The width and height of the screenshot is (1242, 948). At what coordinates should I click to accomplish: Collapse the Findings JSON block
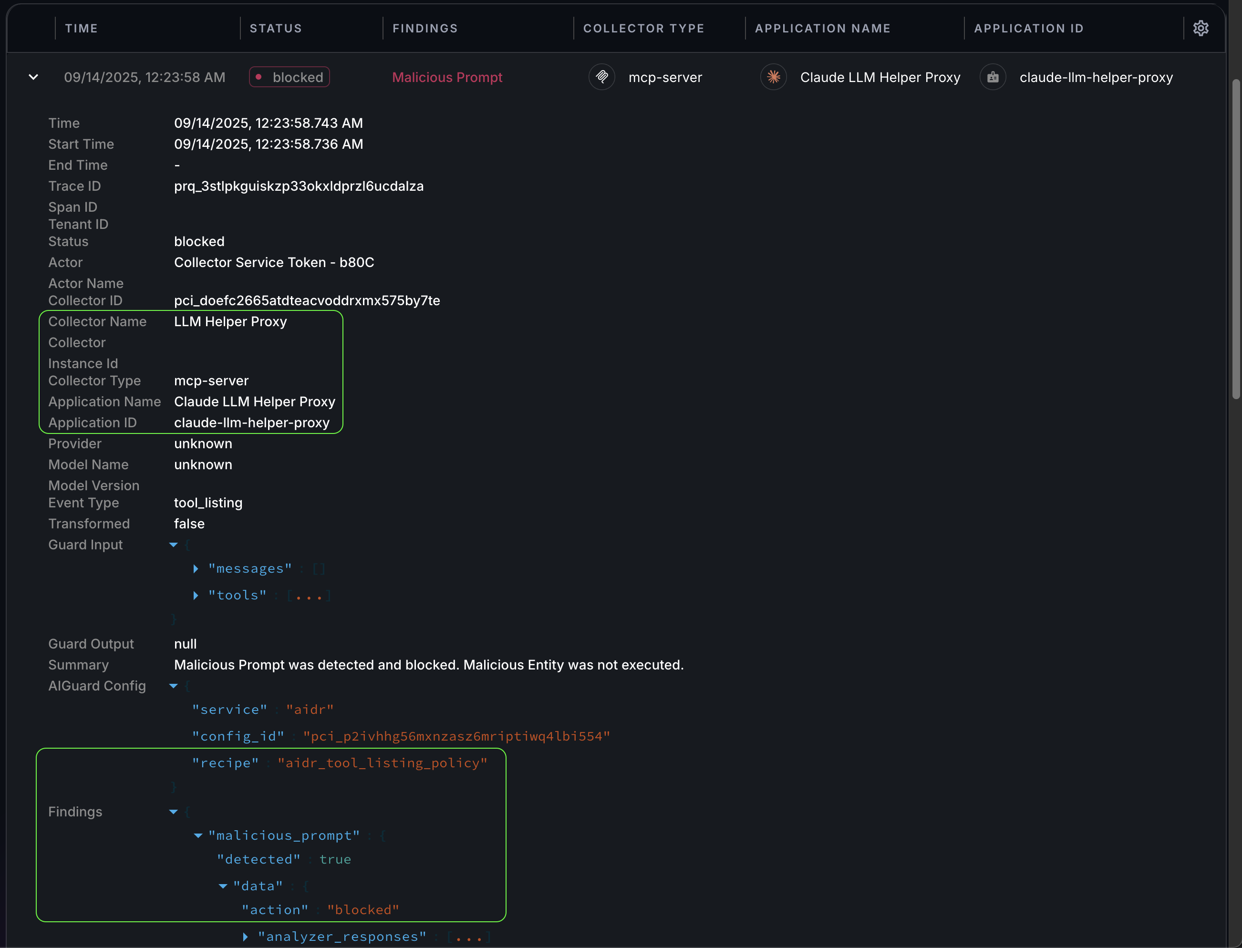point(173,812)
